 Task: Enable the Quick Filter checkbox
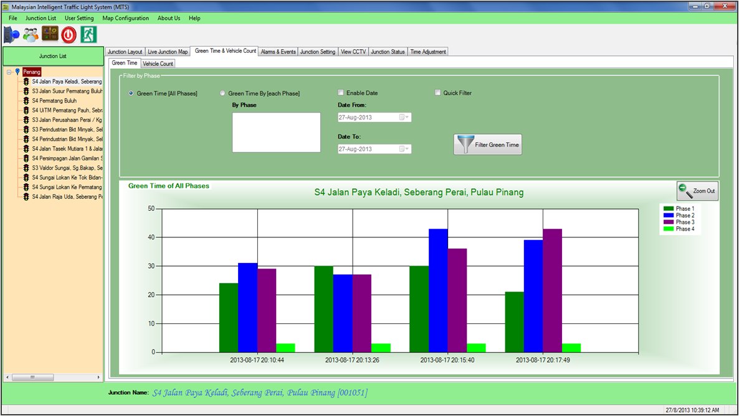pyautogui.click(x=438, y=93)
